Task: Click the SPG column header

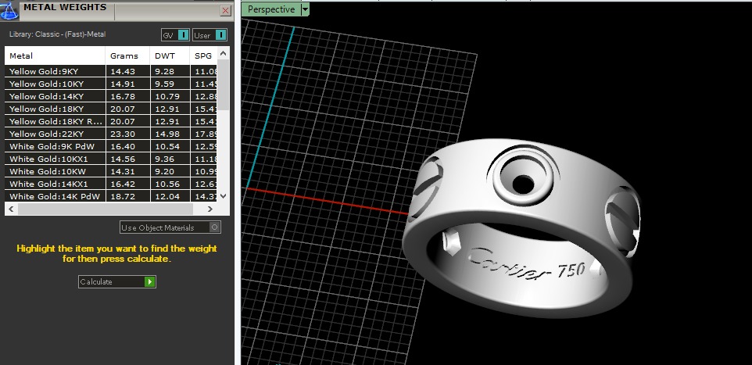Action: point(203,55)
